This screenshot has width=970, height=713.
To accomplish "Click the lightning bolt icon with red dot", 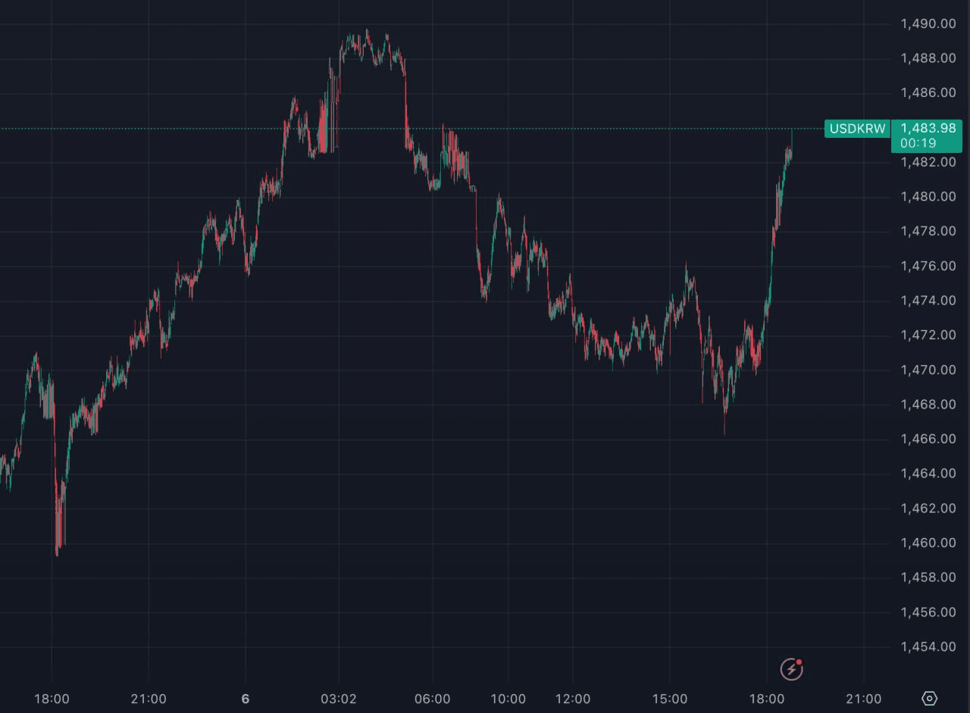I will pos(791,669).
